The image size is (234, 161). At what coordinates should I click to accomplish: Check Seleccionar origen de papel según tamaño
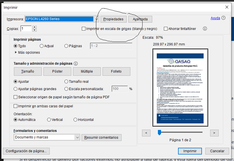click(15, 97)
